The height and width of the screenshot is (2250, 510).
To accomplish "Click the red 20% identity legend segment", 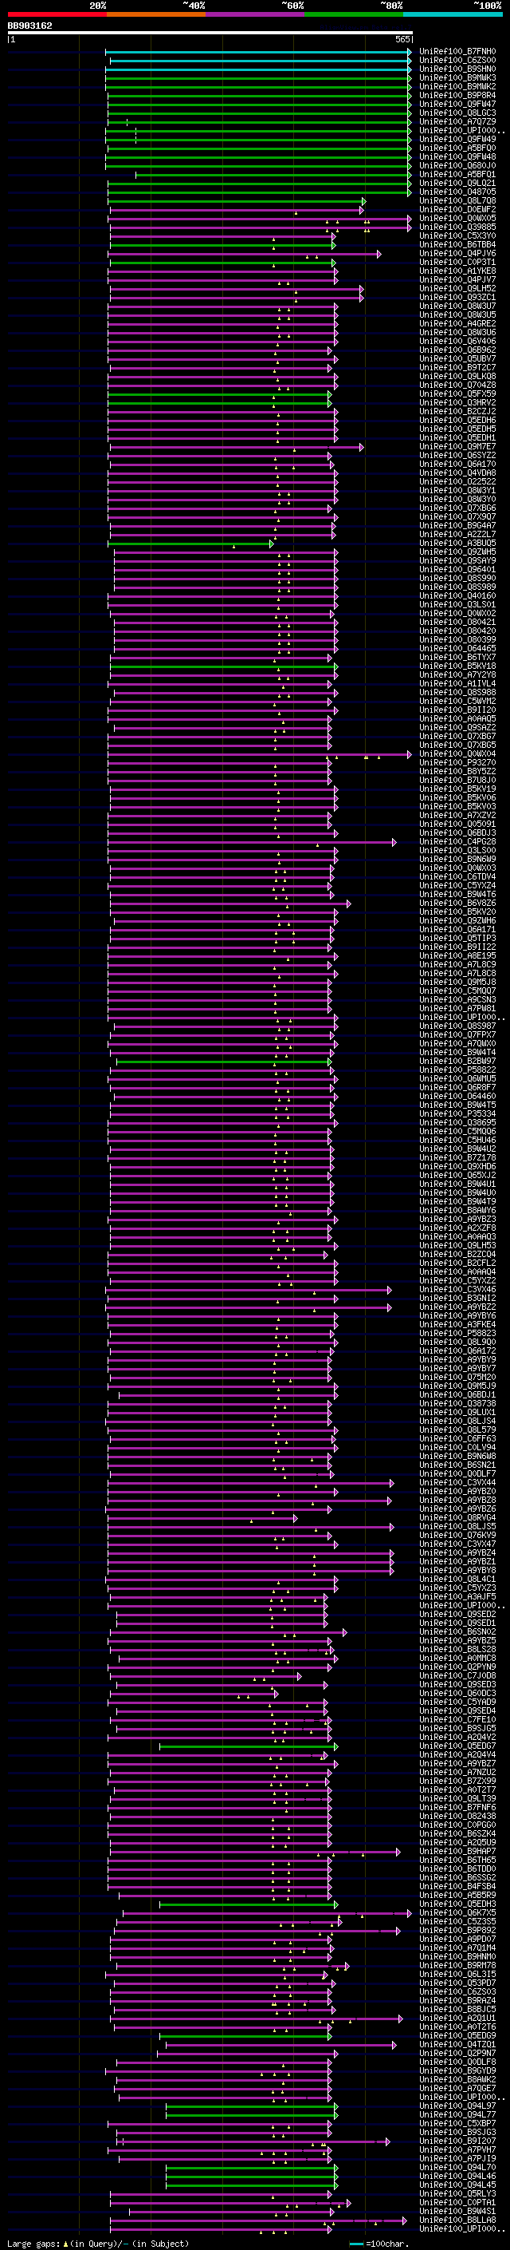I will tap(57, 14).
